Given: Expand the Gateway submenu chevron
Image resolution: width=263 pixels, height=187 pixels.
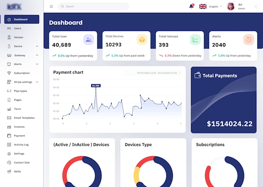Looking at the screenshot, I should [37, 55].
